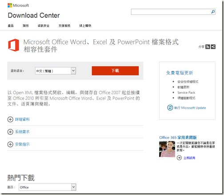Click the search magnifier icon
Screen dimensions: 224x195
tap(213, 12)
